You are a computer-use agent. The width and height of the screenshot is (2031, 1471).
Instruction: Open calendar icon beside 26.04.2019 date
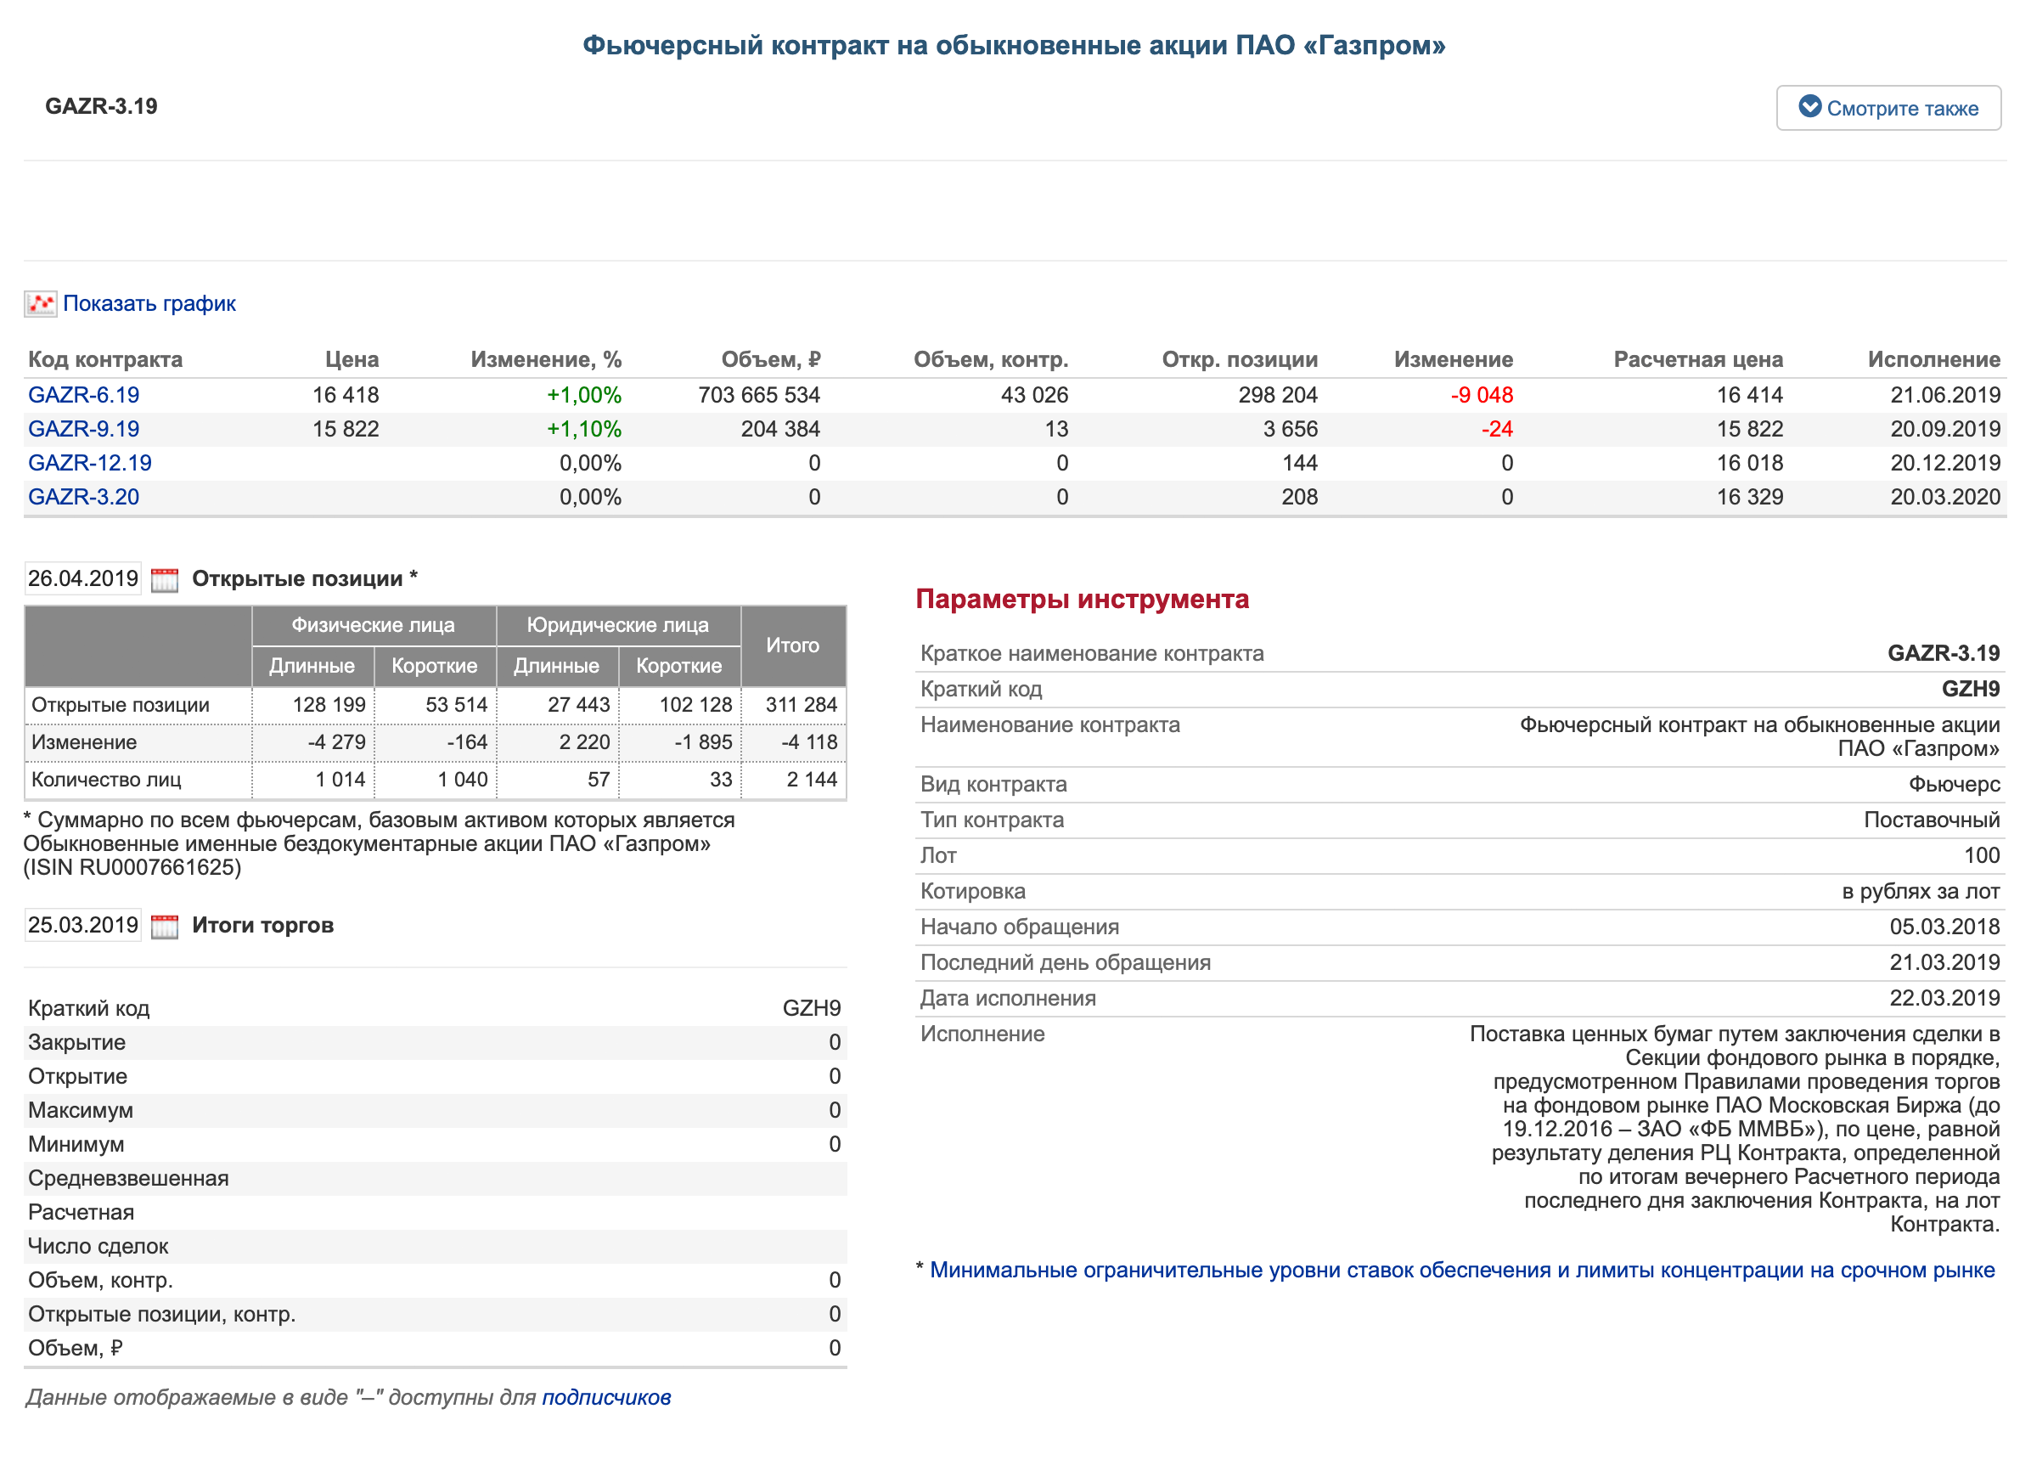tap(165, 579)
